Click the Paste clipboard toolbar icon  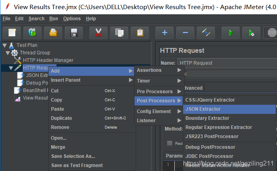point(140,33)
